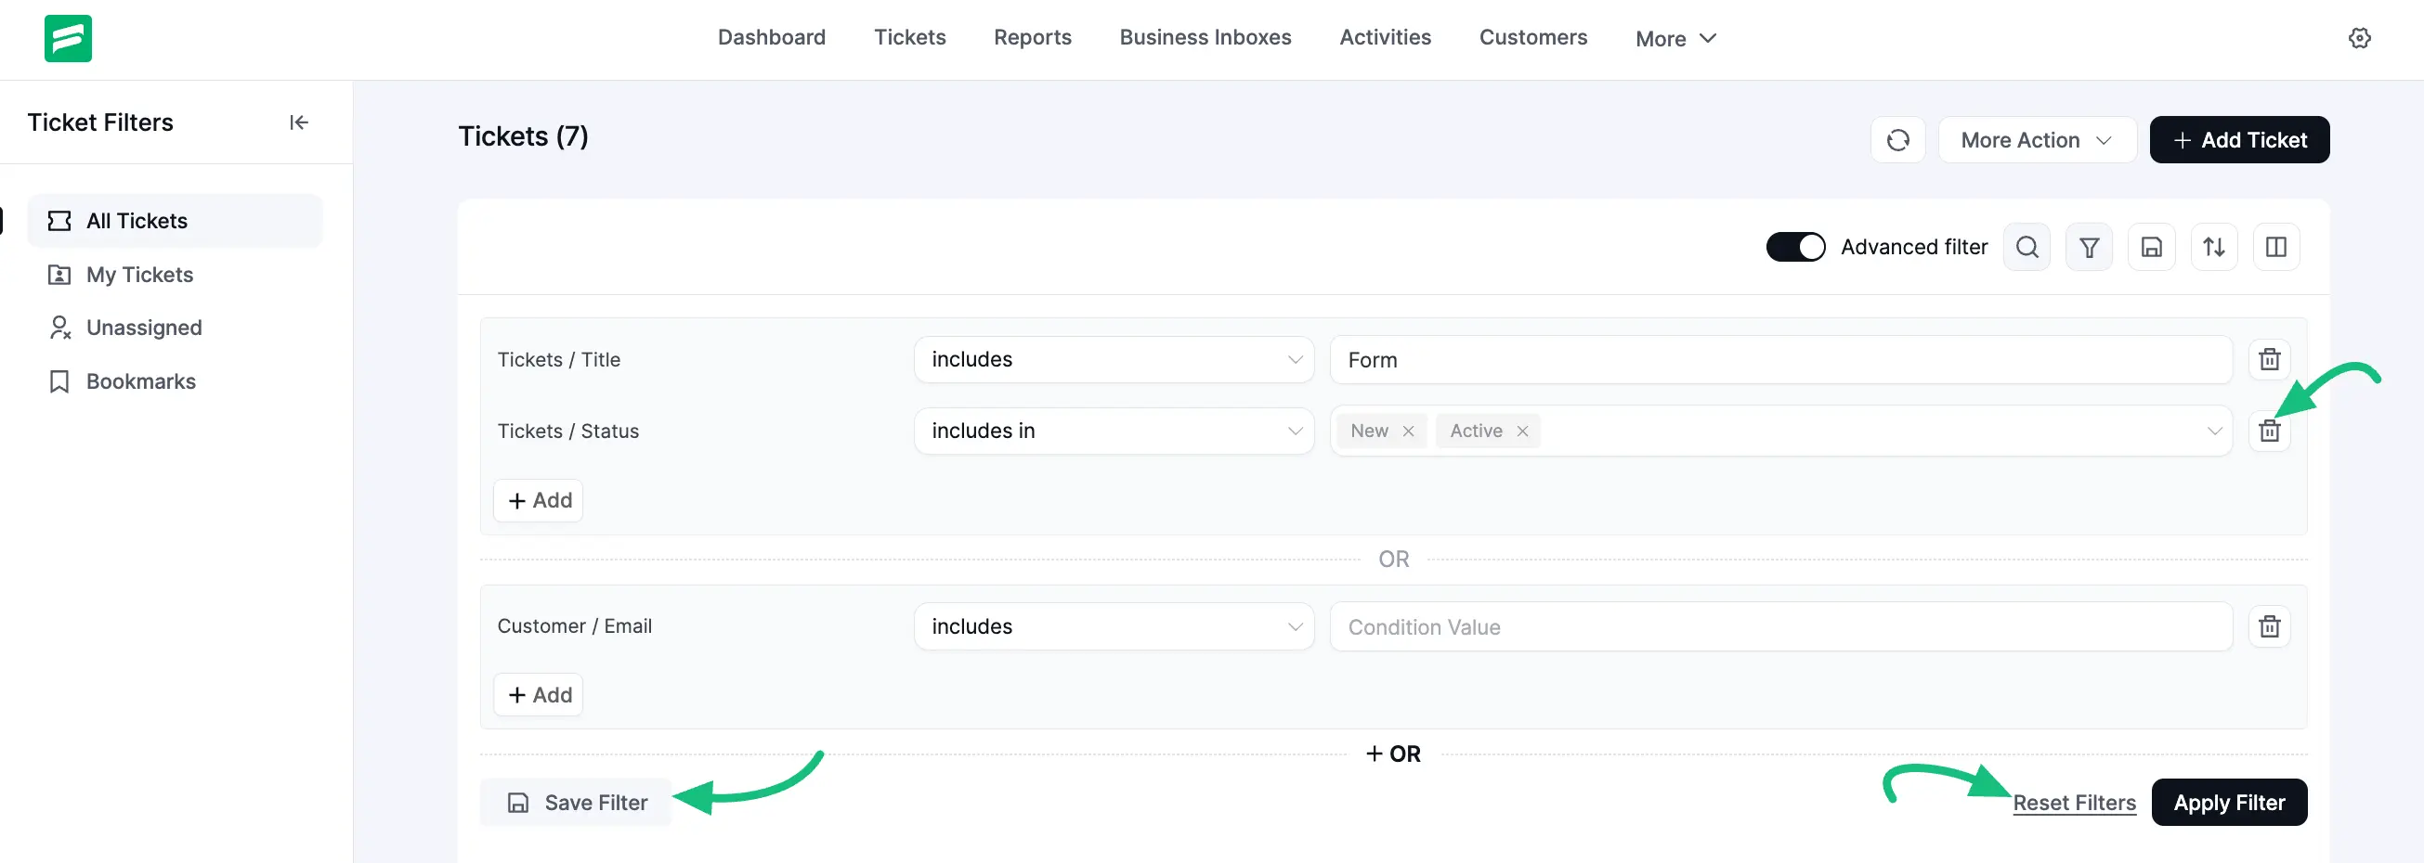Click the save icon in the toolbar
2424x863 pixels.
pos(2151,247)
